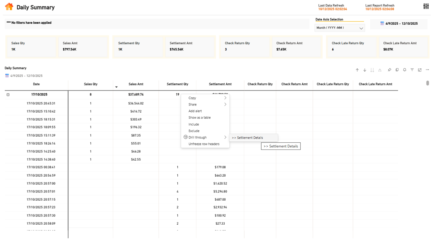Image resolution: width=431 pixels, height=240 pixels.
Task: Click the calendar icon in date range slicer
Action: tap(382, 24)
